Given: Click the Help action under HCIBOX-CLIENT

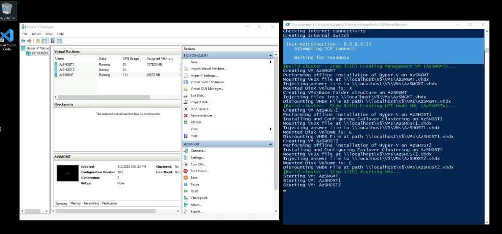Looking at the screenshot, I should coord(194,136).
